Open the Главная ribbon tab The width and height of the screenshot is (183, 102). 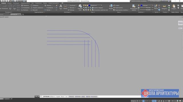click(3, 3)
